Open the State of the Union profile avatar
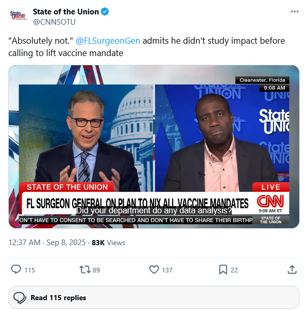The width and height of the screenshot is (308, 313). [18, 16]
